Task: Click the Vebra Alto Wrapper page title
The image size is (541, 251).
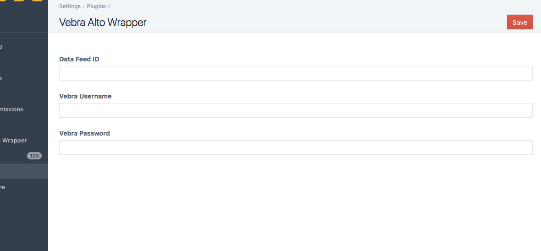Action: (103, 22)
